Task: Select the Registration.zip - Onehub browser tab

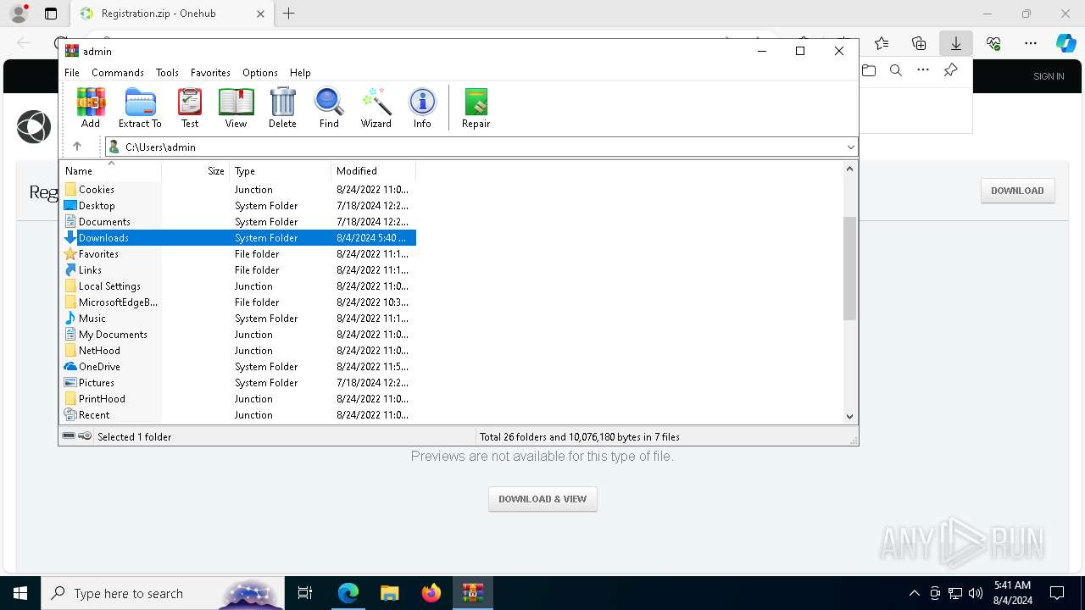Action: [170, 14]
